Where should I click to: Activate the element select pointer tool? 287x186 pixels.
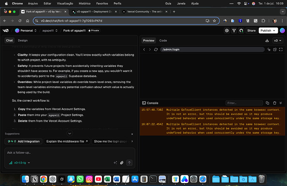click(x=269, y=49)
